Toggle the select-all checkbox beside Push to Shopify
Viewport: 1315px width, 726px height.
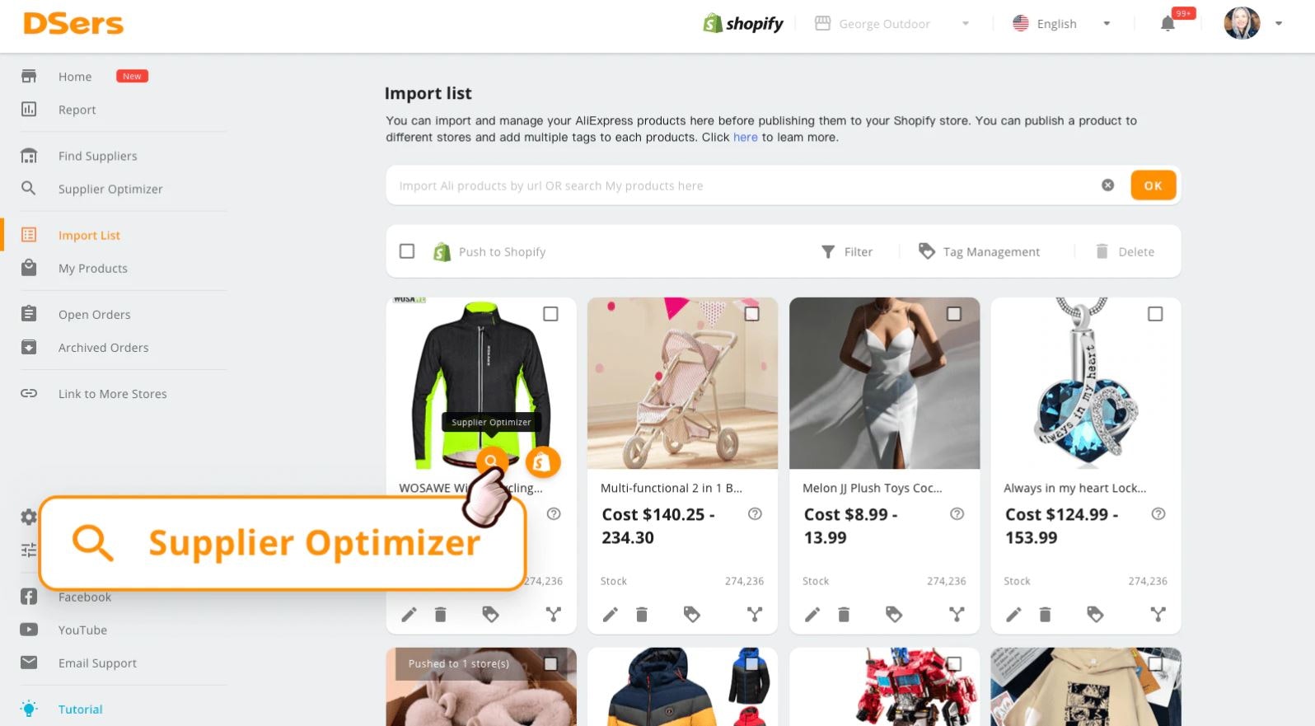(x=407, y=251)
